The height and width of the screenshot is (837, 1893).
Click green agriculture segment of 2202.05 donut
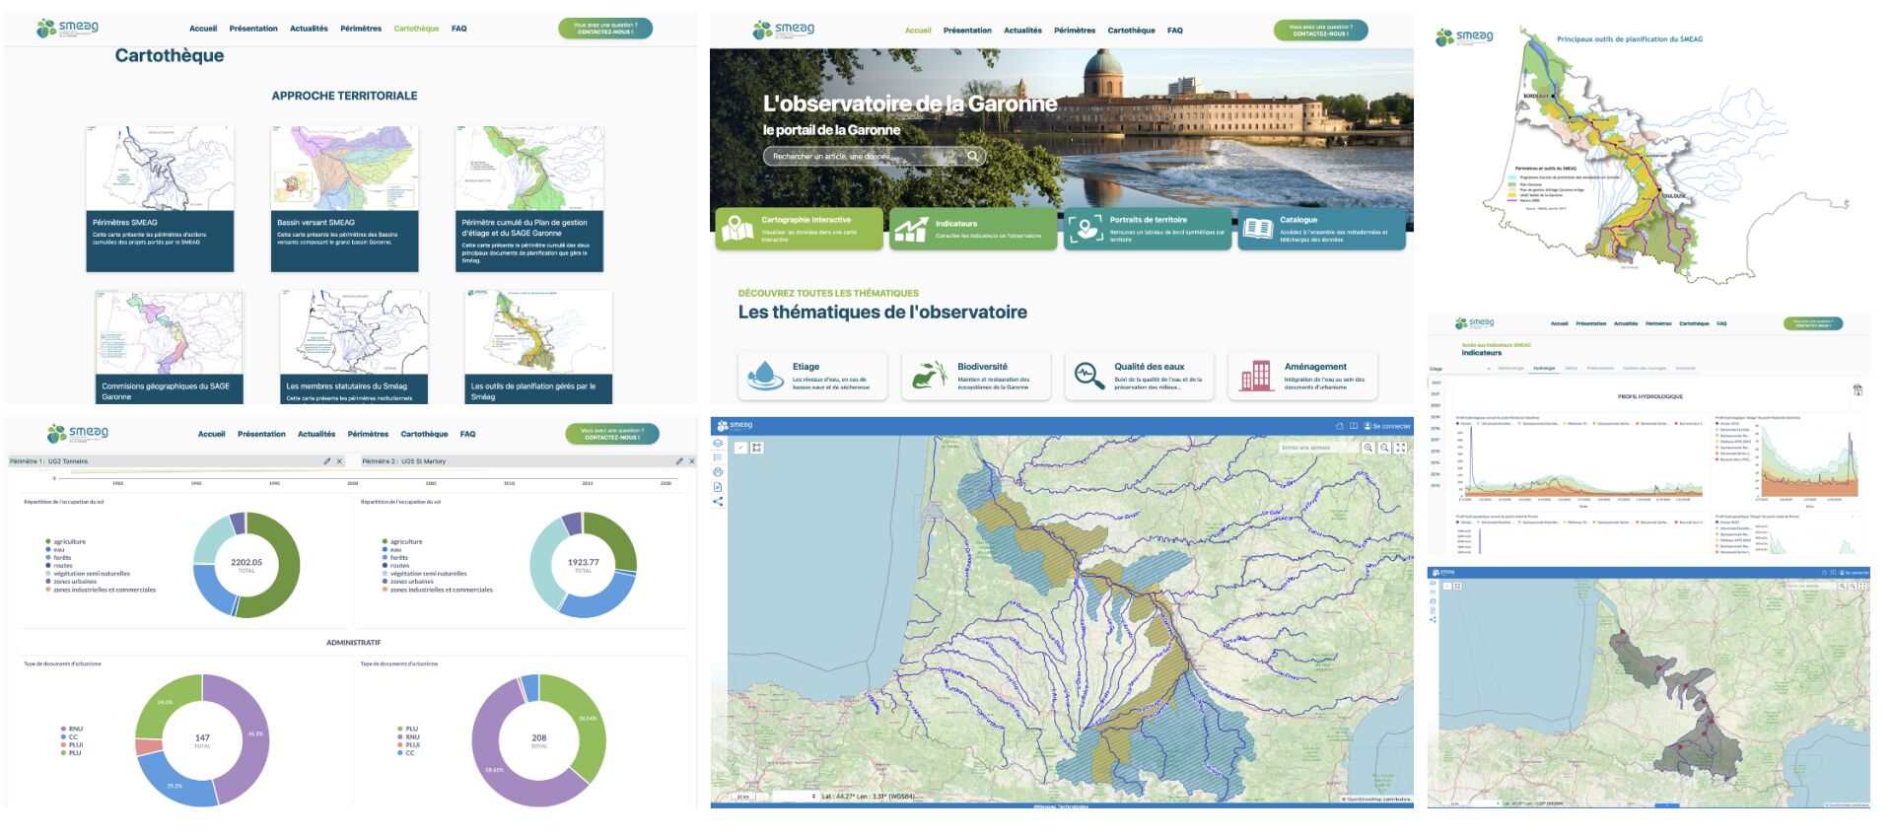[x=289, y=565]
